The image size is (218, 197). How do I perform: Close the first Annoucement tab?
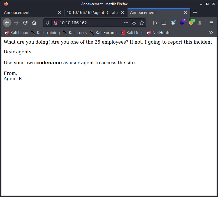pyautogui.click(x=59, y=13)
